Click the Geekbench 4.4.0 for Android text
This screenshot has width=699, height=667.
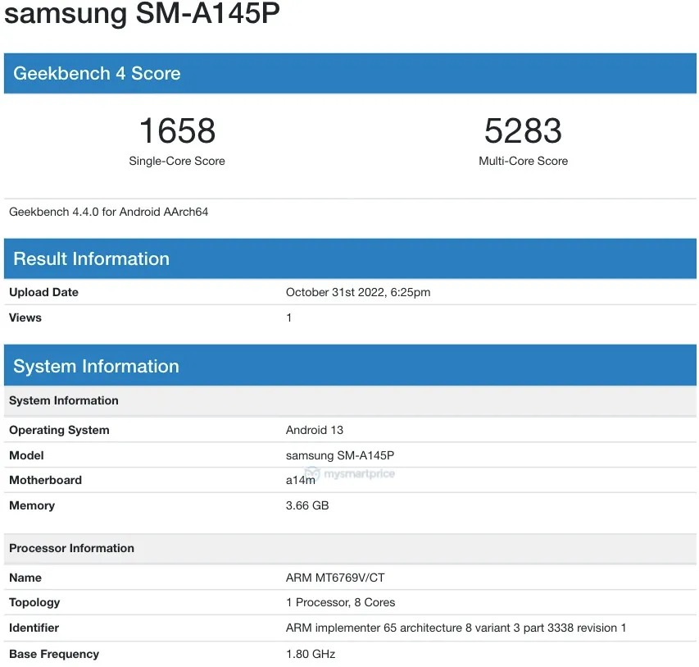[107, 212]
